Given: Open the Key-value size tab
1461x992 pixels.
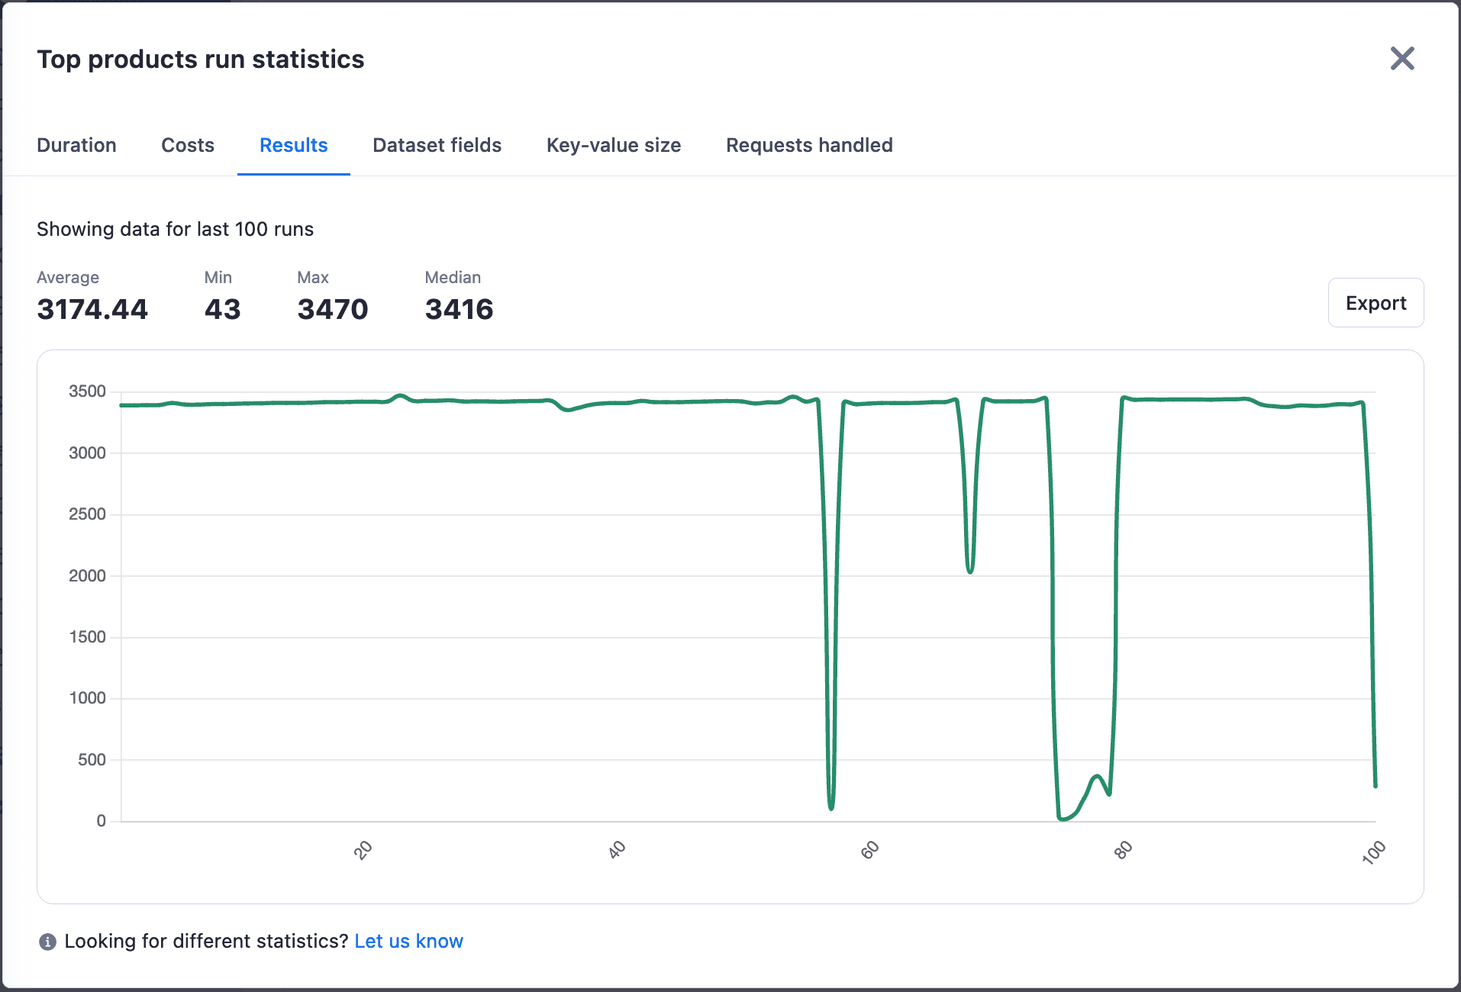Looking at the screenshot, I should 614,145.
